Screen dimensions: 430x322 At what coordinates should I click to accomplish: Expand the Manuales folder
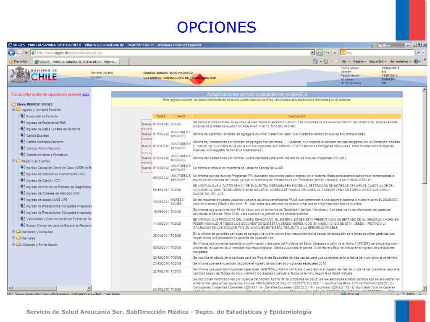[x=13, y=238]
